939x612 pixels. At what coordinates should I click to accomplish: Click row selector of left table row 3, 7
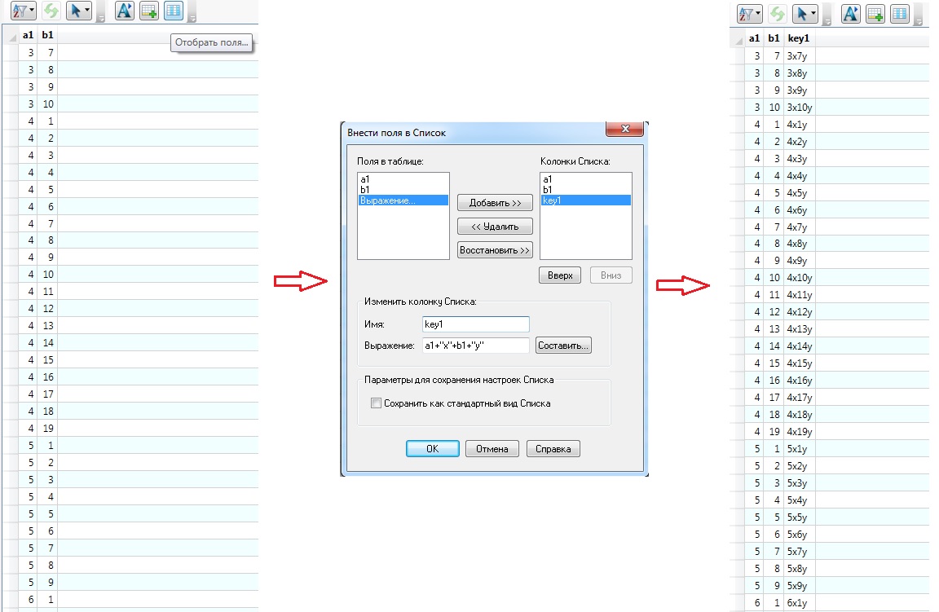pos(11,53)
